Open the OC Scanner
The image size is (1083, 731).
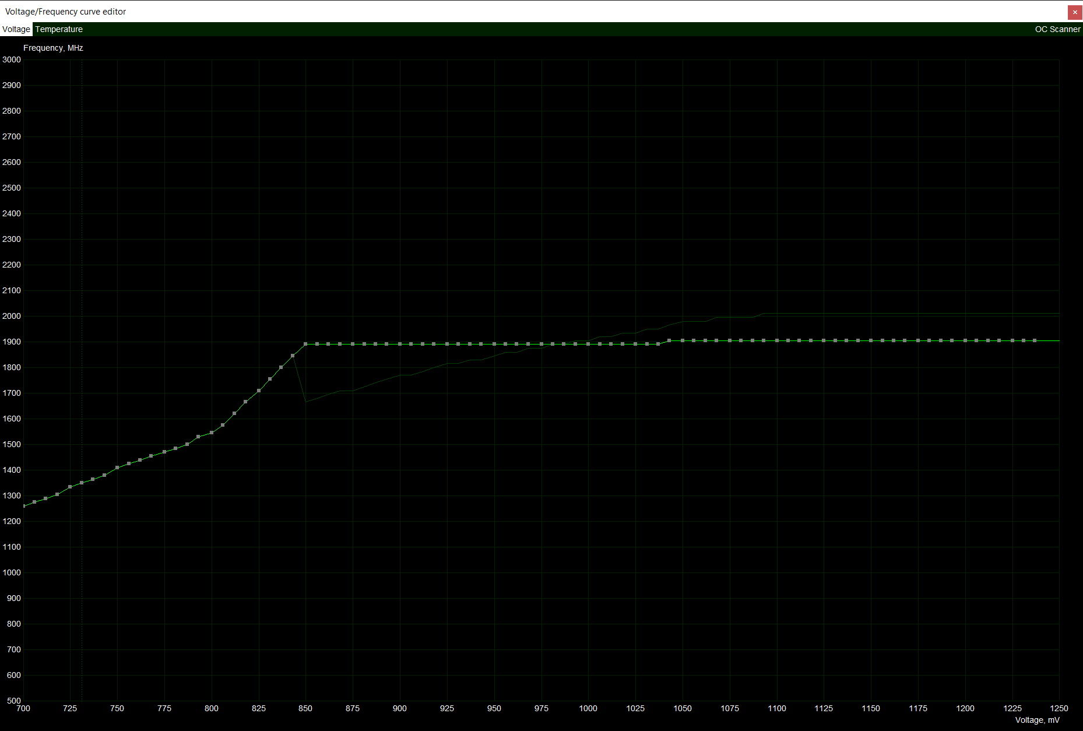click(x=1057, y=29)
